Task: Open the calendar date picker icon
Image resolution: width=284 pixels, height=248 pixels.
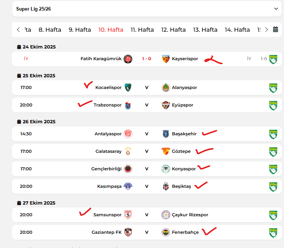Action: pos(276,30)
